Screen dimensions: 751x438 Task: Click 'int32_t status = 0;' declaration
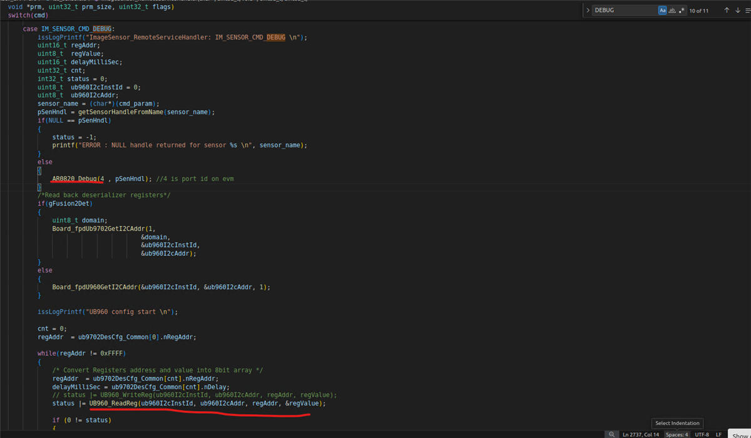(73, 79)
